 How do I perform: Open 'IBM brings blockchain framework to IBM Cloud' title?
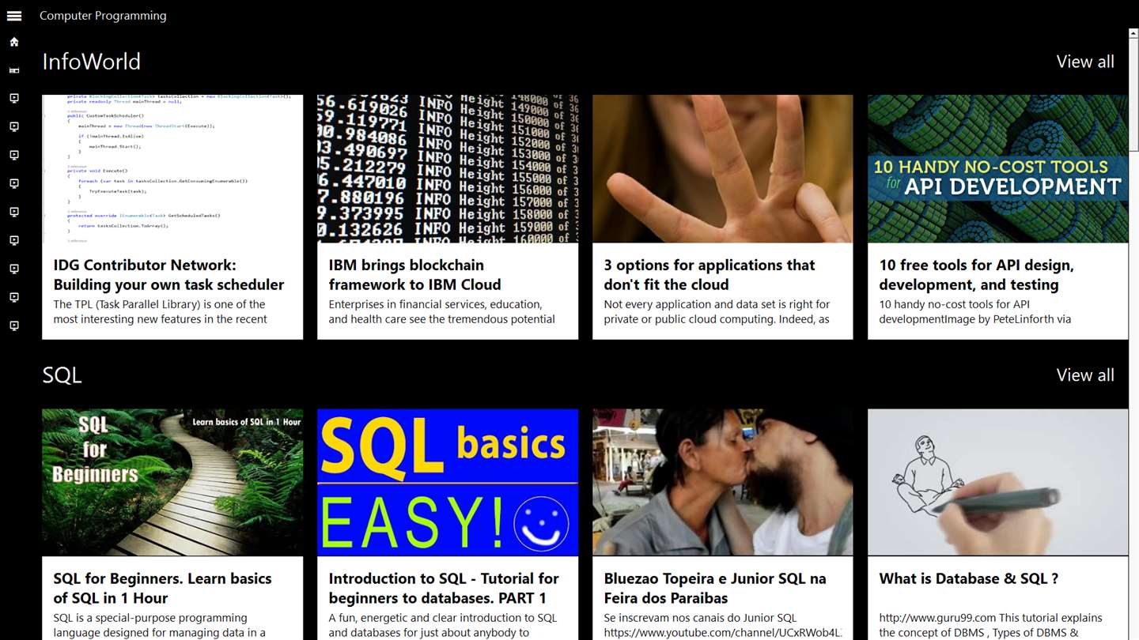(x=414, y=275)
